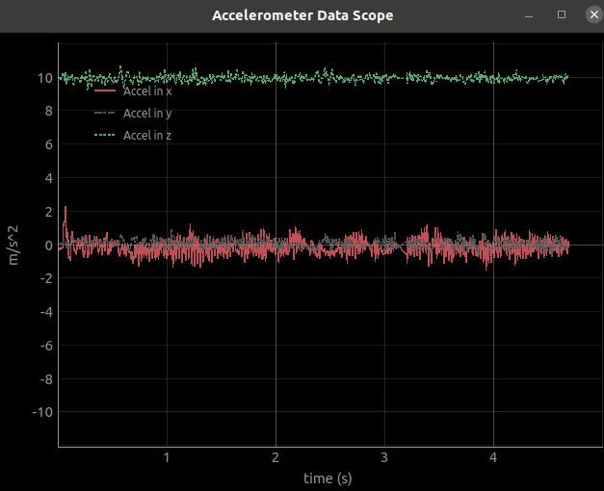Click the red x-acceleration spike near time zero

pos(66,223)
